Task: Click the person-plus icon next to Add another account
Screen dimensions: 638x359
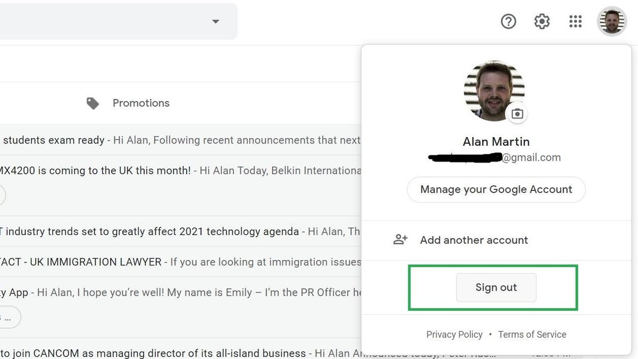Action: (400, 239)
